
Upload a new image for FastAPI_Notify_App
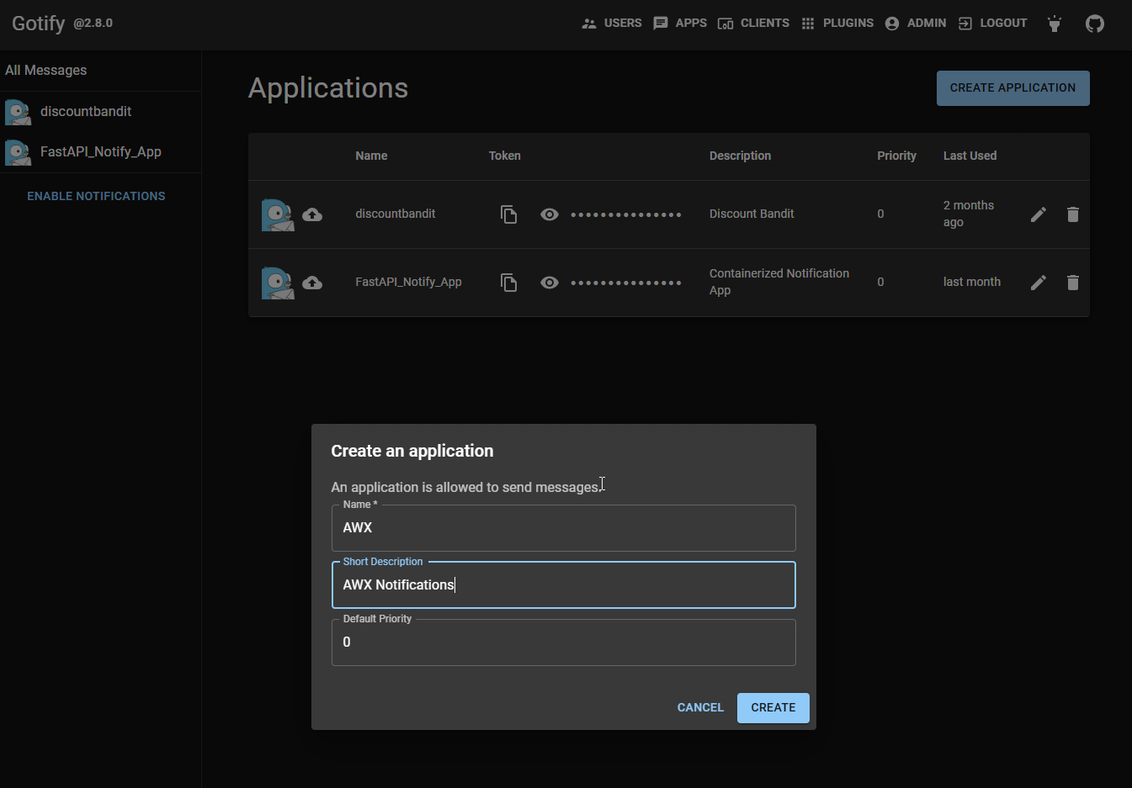(312, 283)
